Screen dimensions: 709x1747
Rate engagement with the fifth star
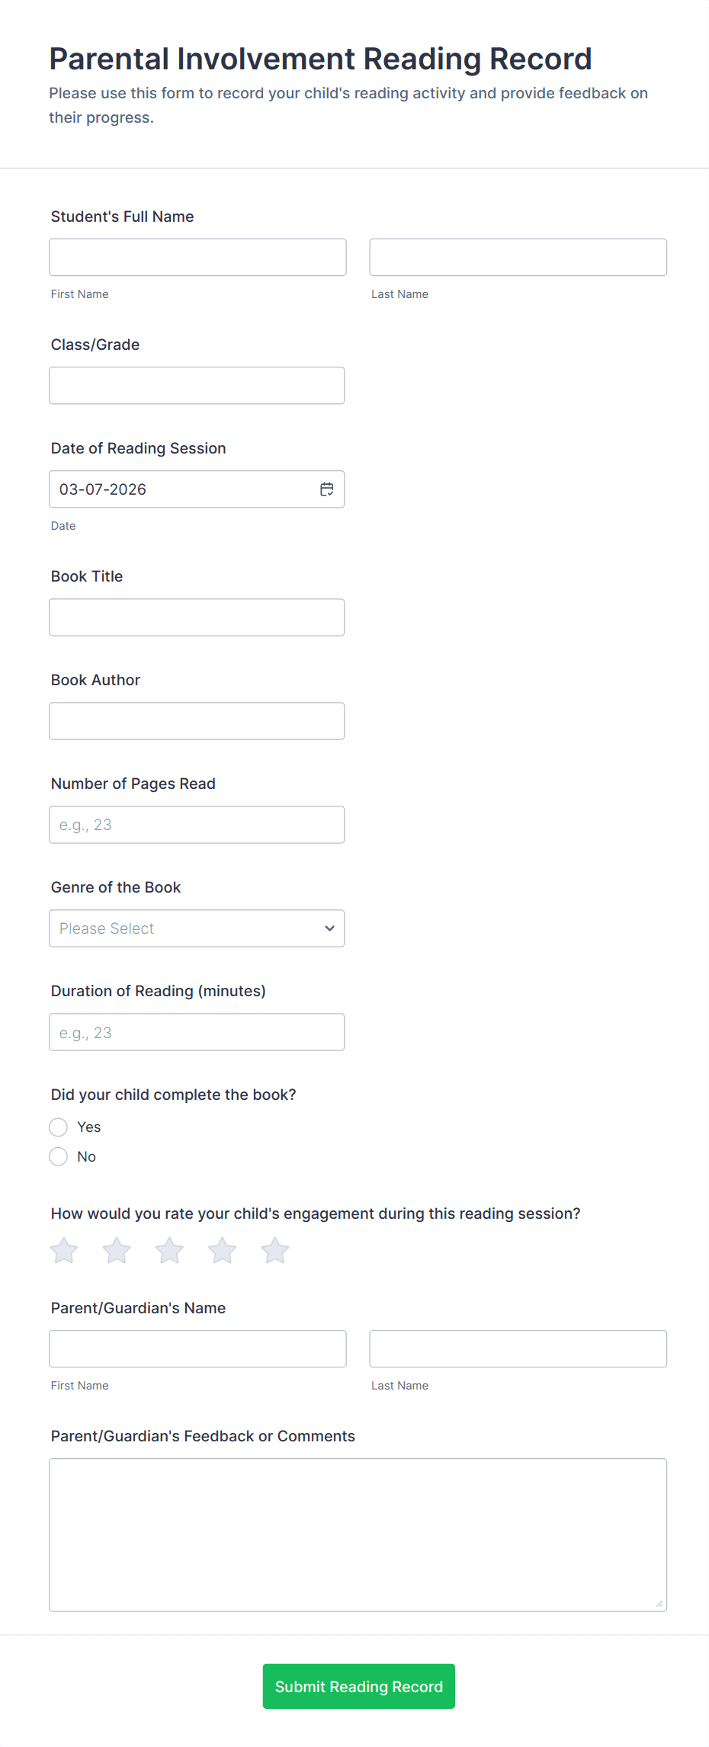[x=275, y=1251]
